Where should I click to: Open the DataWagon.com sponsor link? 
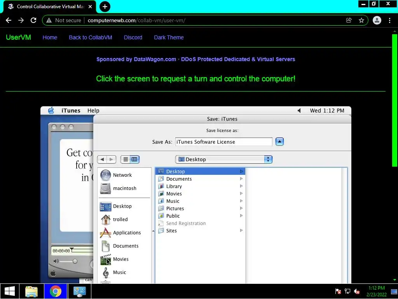196,59
